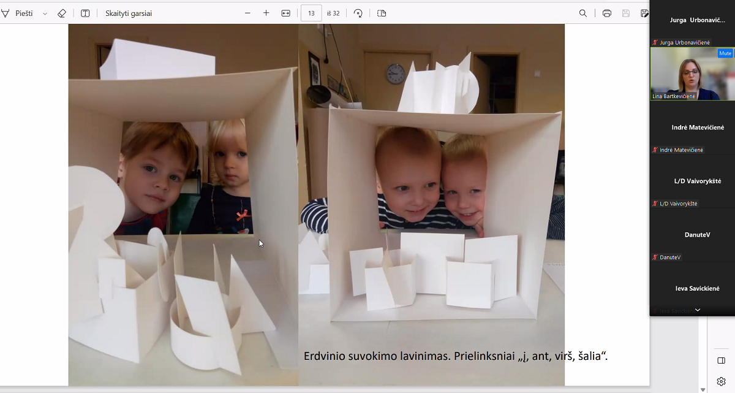Open the page view layout options
This screenshot has width=735, height=393.
coord(382,13)
